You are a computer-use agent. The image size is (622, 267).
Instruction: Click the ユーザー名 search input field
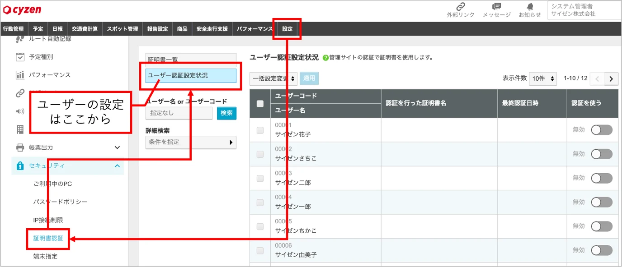click(179, 113)
